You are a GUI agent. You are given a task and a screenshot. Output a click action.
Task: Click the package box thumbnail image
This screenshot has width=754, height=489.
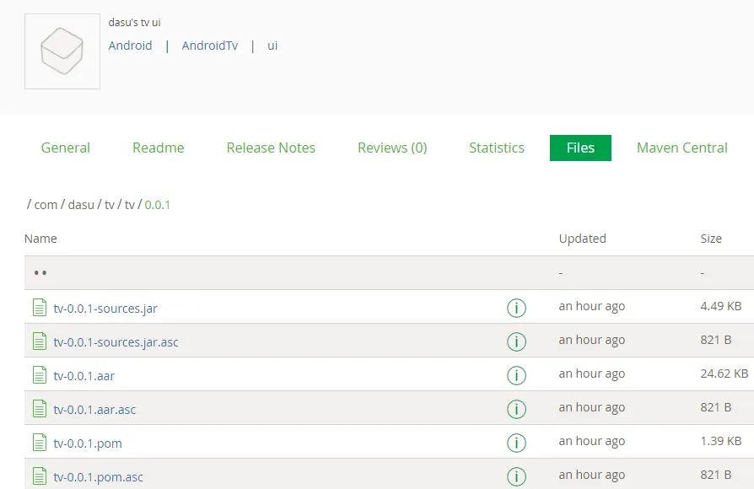pyautogui.click(x=62, y=51)
